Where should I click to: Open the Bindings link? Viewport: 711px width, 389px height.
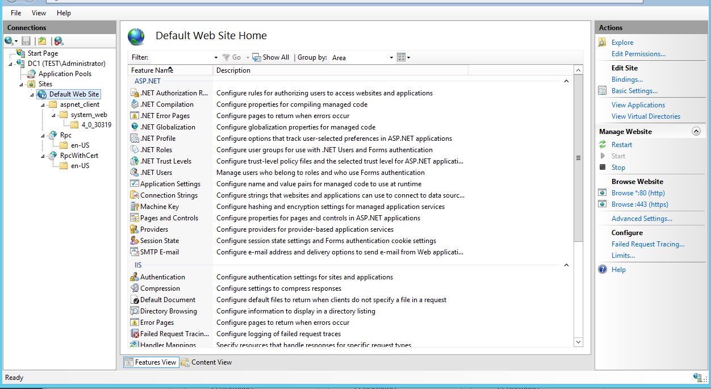tap(627, 80)
